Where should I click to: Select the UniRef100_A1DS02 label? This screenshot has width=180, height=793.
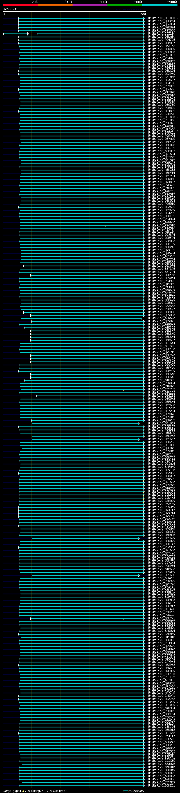pyautogui.click(x=161, y=327)
